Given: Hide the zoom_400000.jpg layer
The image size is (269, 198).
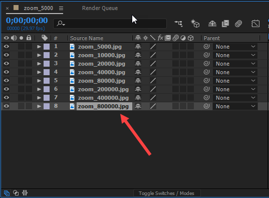Looking at the screenshot, I should (x=7, y=98).
